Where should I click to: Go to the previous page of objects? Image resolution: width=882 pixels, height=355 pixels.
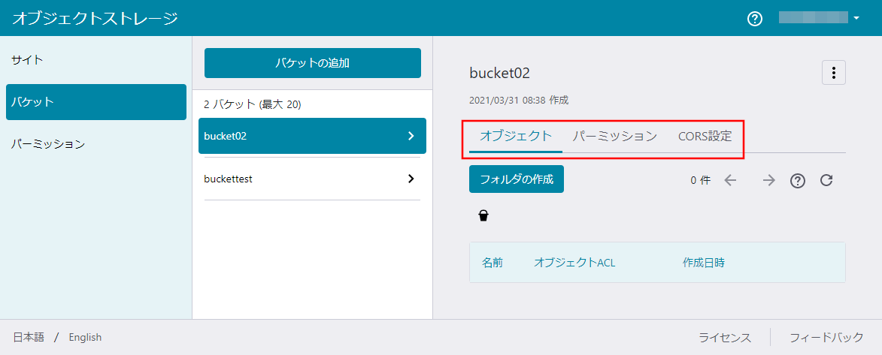click(x=731, y=180)
